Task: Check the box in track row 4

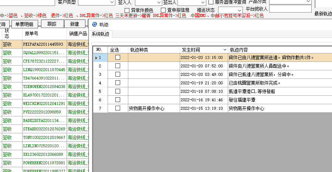Action: (x=118, y=83)
